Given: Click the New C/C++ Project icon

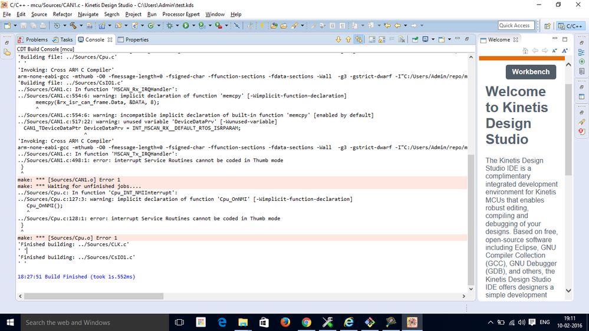Looking at the screenshot, I should coord(102,25).
